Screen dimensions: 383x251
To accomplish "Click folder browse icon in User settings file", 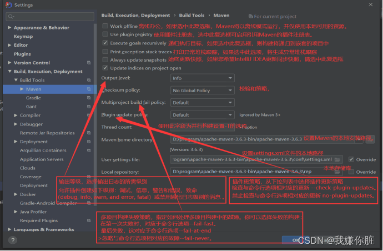I will tap(337, 159).
